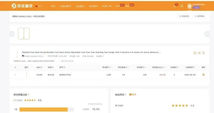Image resolution: width=214 pixels, height=113 pixels.
Task: Click the 视频教程 video tutorial button
Action: 184,16
